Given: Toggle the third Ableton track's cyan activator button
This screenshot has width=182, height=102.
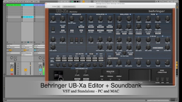Looking at the screenshot, I should tap(40, 70).
